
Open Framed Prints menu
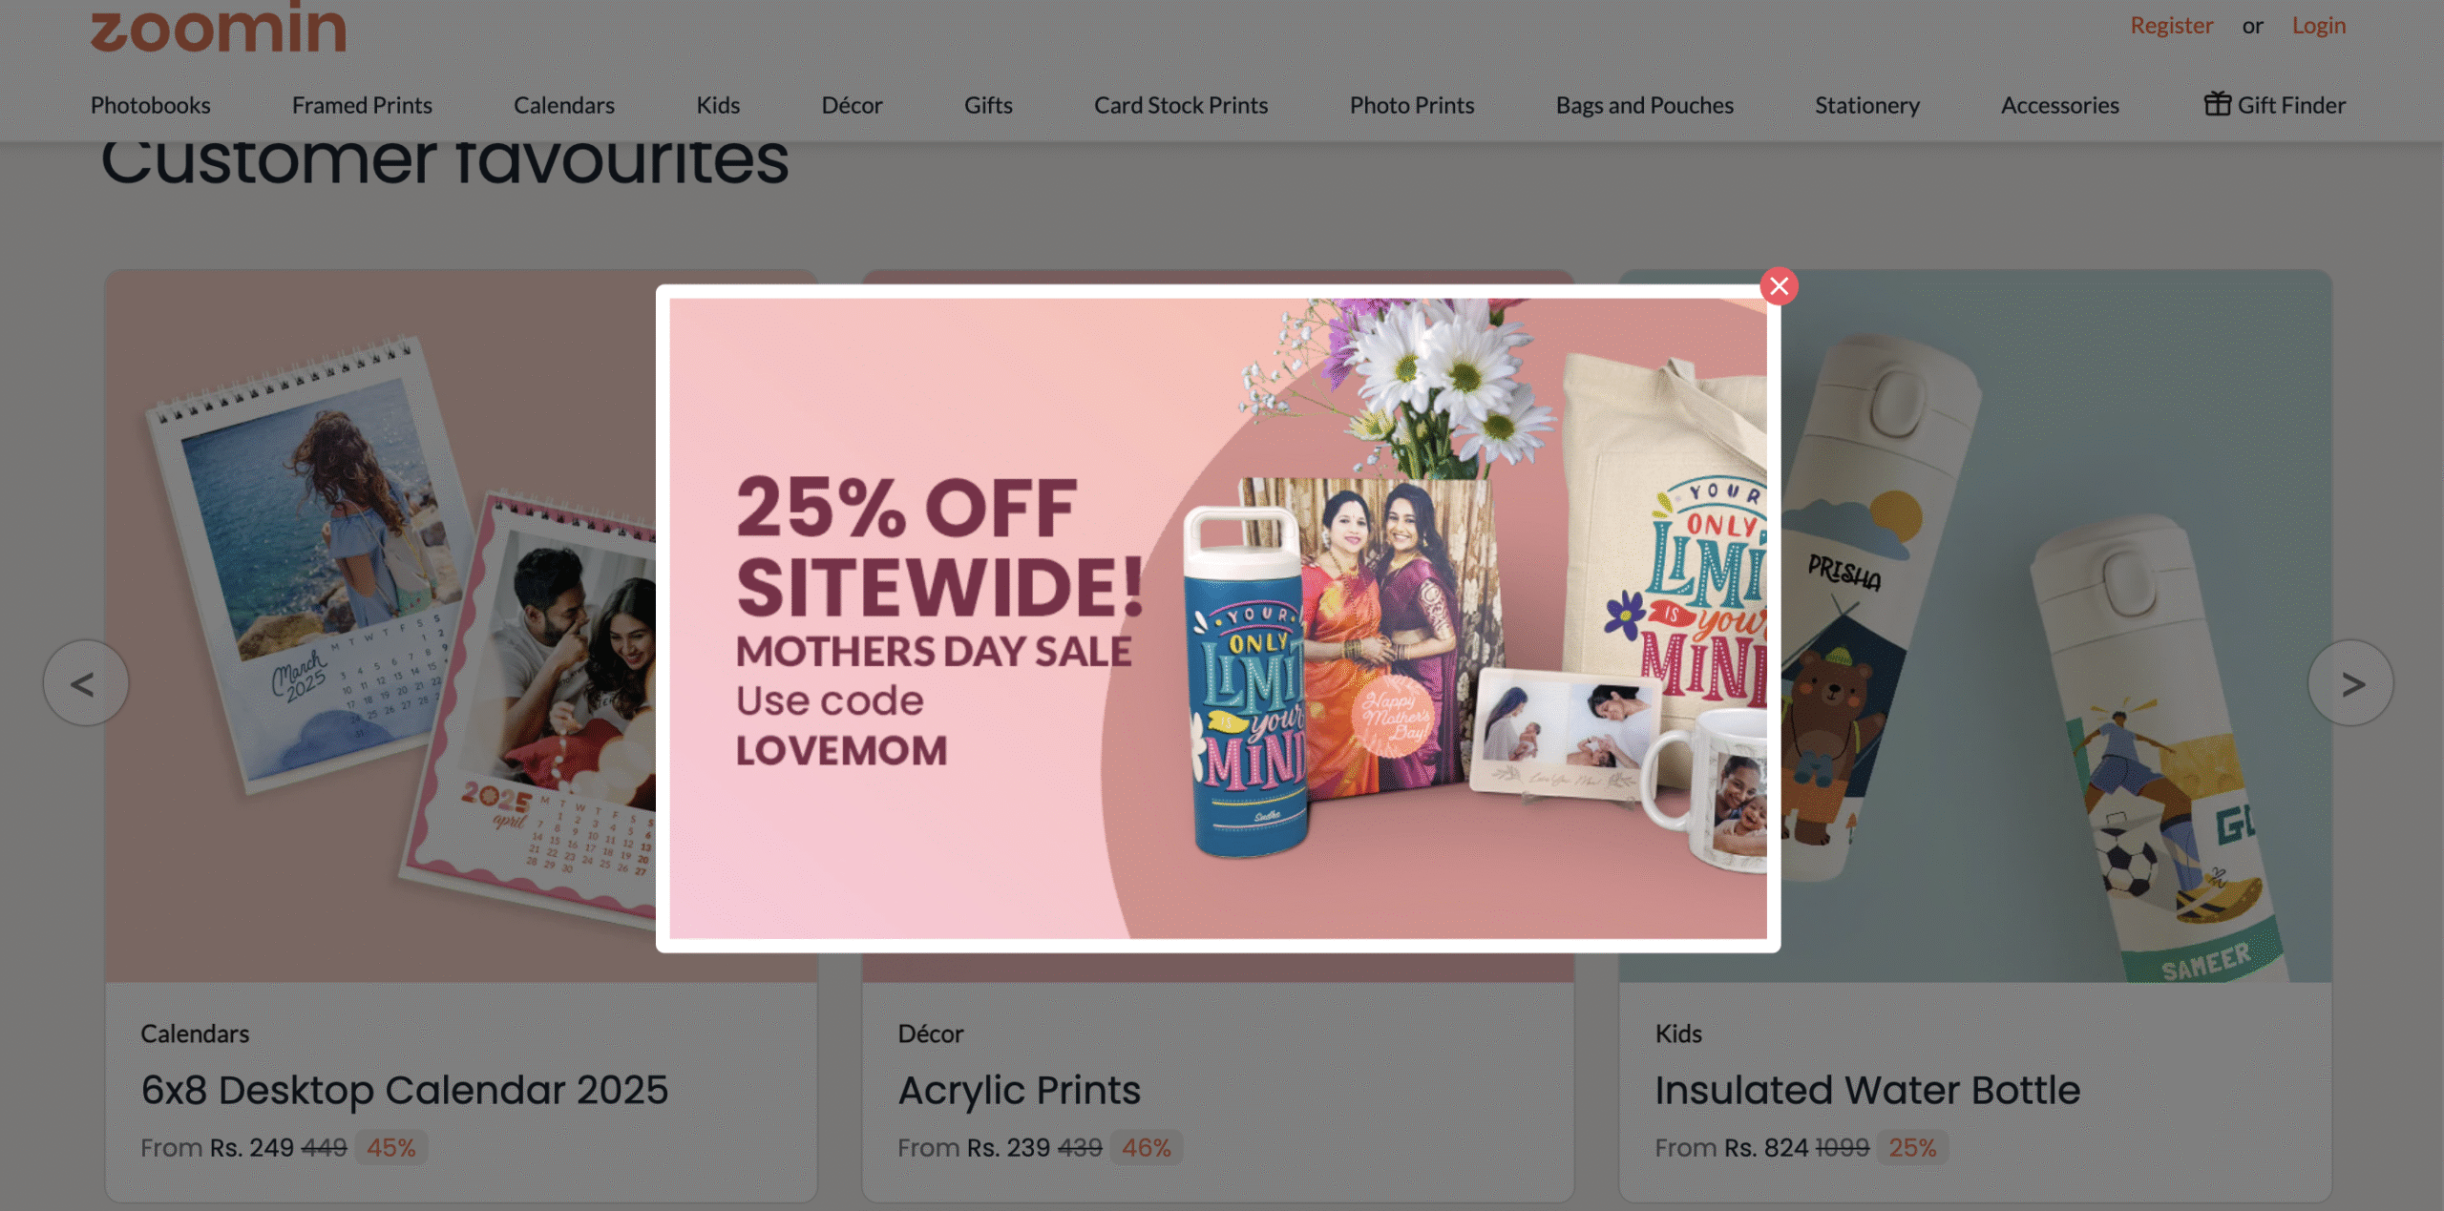click(x=362, y=105)
